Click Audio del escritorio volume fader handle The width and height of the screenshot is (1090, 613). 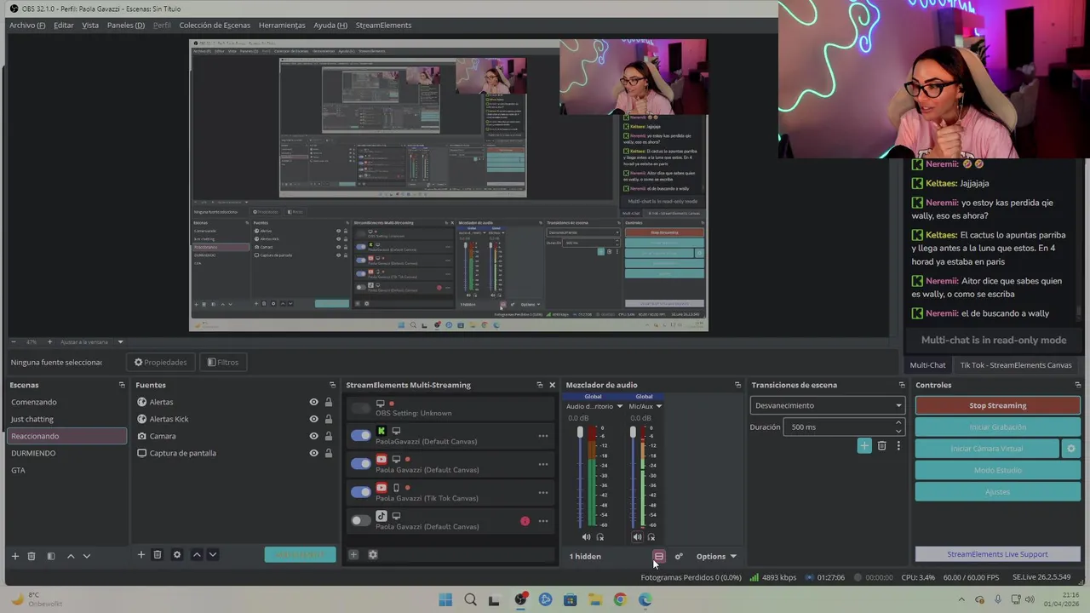pyautogui.click(x=581, y=433)
